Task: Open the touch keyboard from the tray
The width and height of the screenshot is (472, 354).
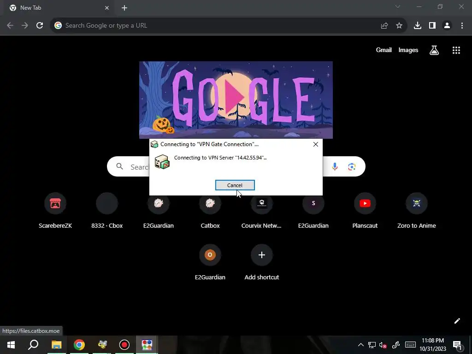Action: click(410, 345)
